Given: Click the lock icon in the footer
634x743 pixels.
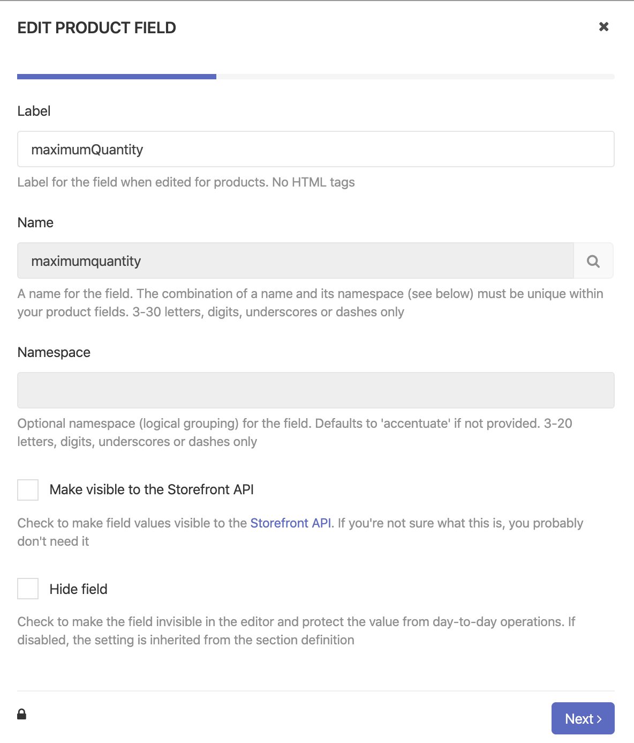Looking at the screenshot, I should [22, 714].
